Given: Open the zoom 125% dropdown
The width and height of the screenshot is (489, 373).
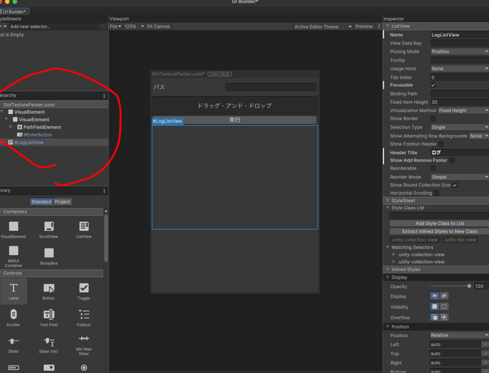Looking at the screenshot, I should [134, 26].
